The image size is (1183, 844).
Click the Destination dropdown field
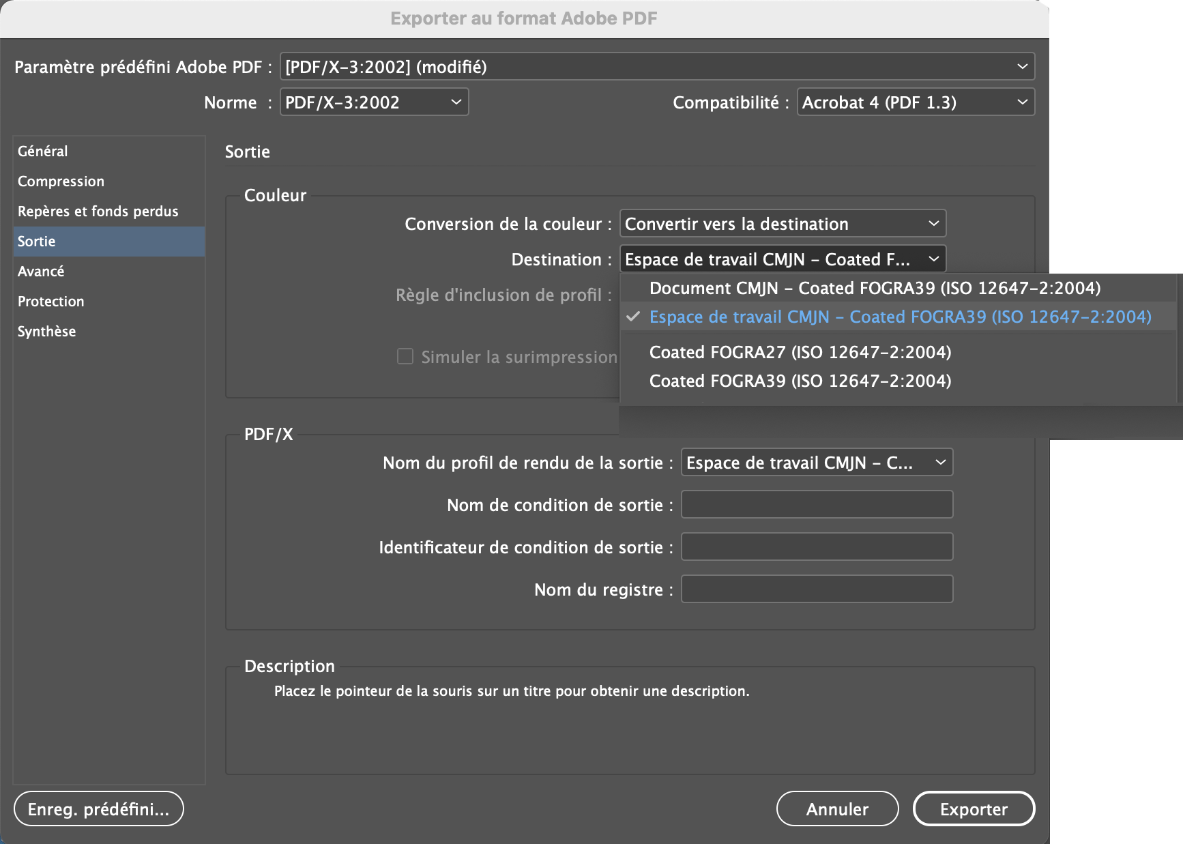pyautogui.click(x=782, y=259)
